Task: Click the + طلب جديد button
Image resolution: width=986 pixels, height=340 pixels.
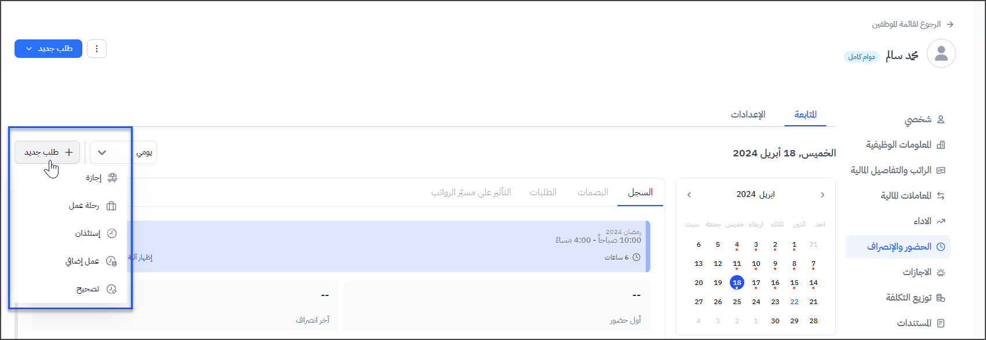Action: pos(48,152)
